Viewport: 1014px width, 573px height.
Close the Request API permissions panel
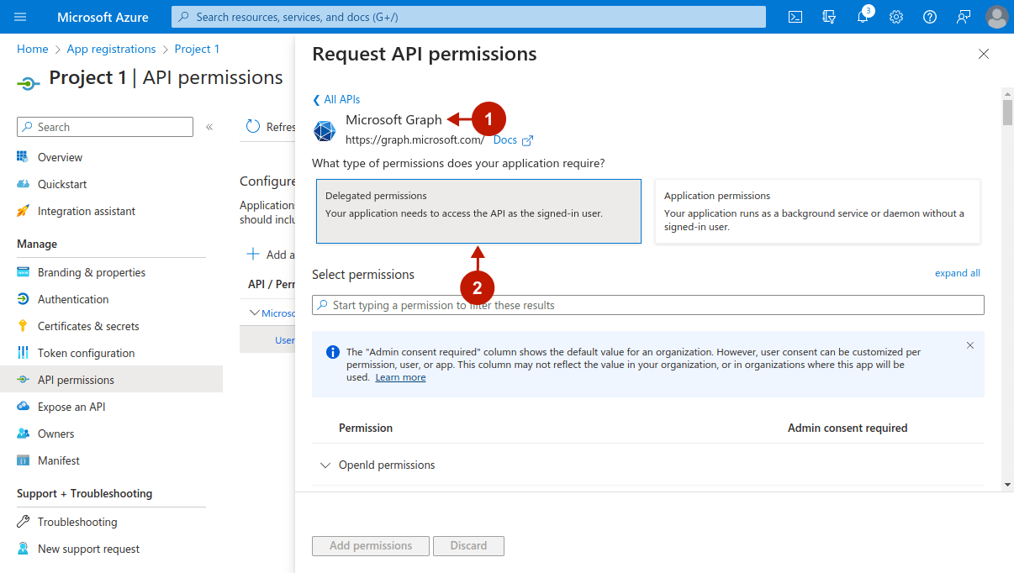983,54
